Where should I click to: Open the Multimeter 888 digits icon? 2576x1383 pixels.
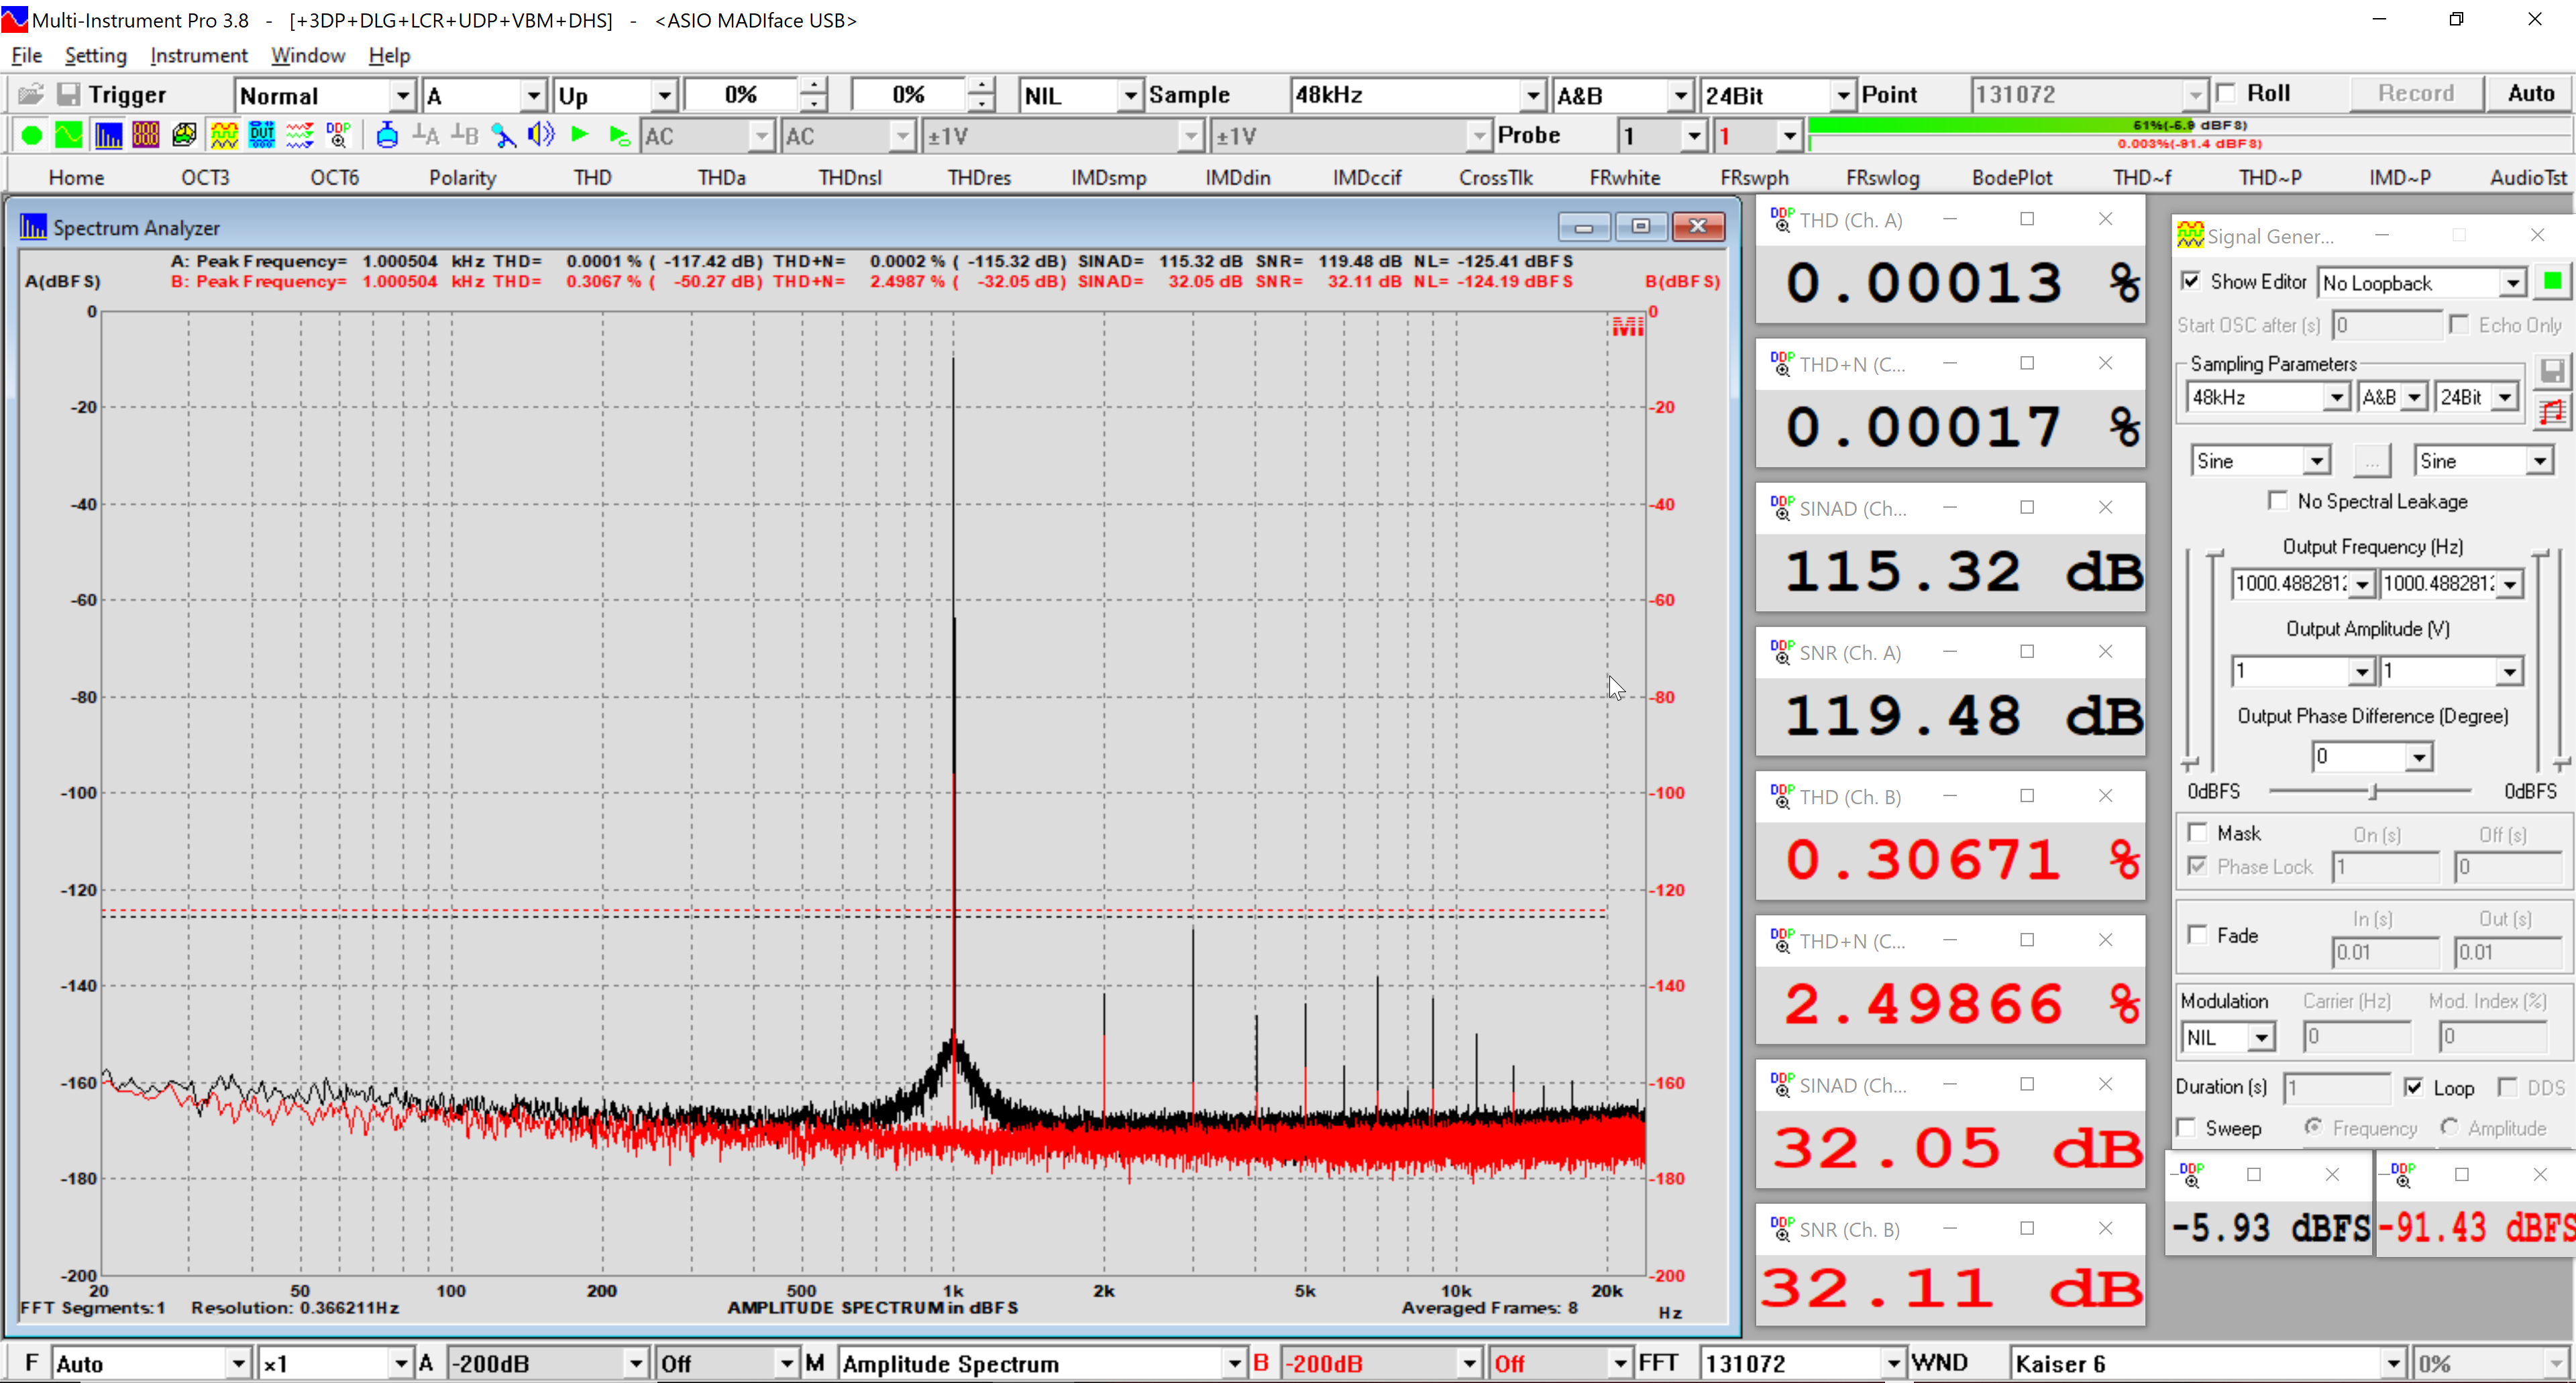coord(146,135)
